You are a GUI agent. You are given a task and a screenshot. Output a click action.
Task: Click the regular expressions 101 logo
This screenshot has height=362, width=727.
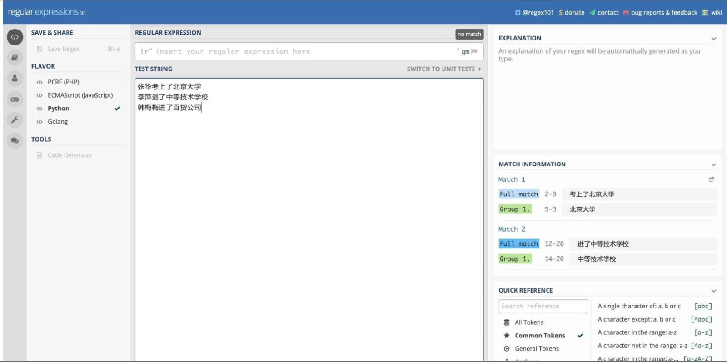[47, 12]
